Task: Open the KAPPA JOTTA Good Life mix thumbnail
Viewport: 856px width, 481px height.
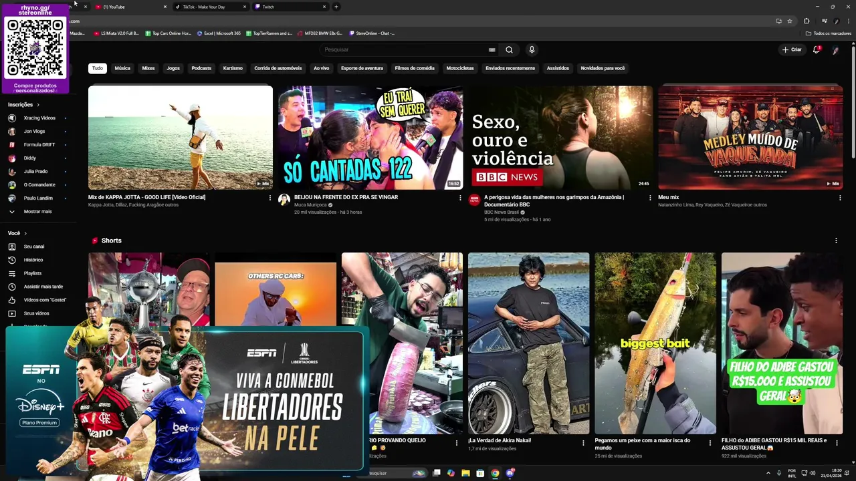Action: [x=181, y=138]
